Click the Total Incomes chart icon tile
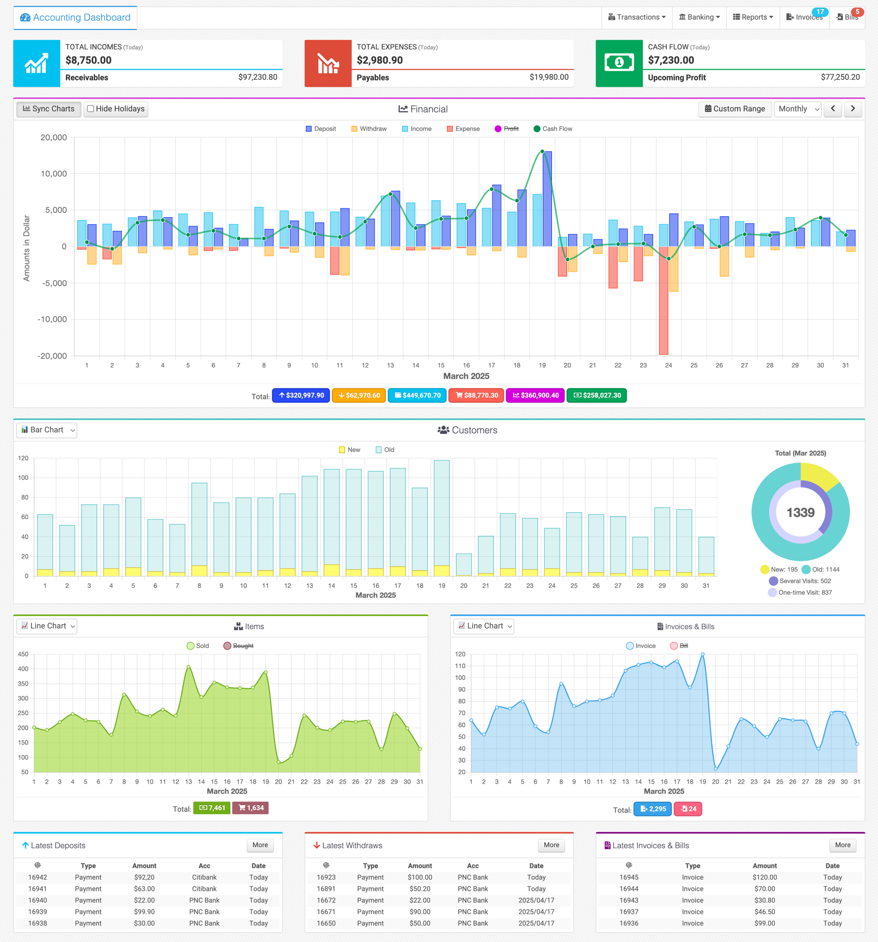The image size is (878, 942). (37, 63)
